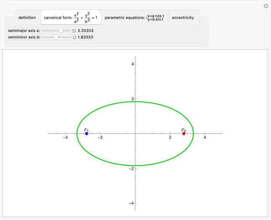The image size is (271, 220).
Task: Open the parametric equations tab
Action: click(134, 18)
